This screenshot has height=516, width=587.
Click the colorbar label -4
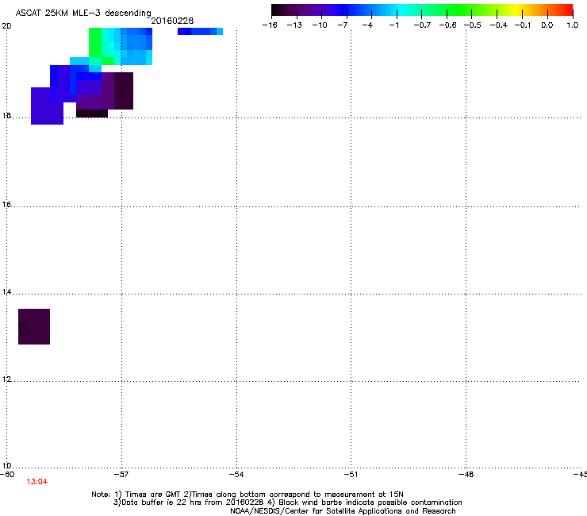tap(367, 25)
